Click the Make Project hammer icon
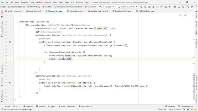 [x=100, y=7]
